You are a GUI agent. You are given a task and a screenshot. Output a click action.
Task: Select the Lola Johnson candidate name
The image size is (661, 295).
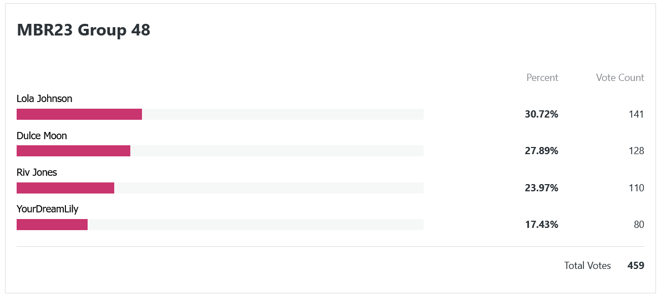point(44,99)
